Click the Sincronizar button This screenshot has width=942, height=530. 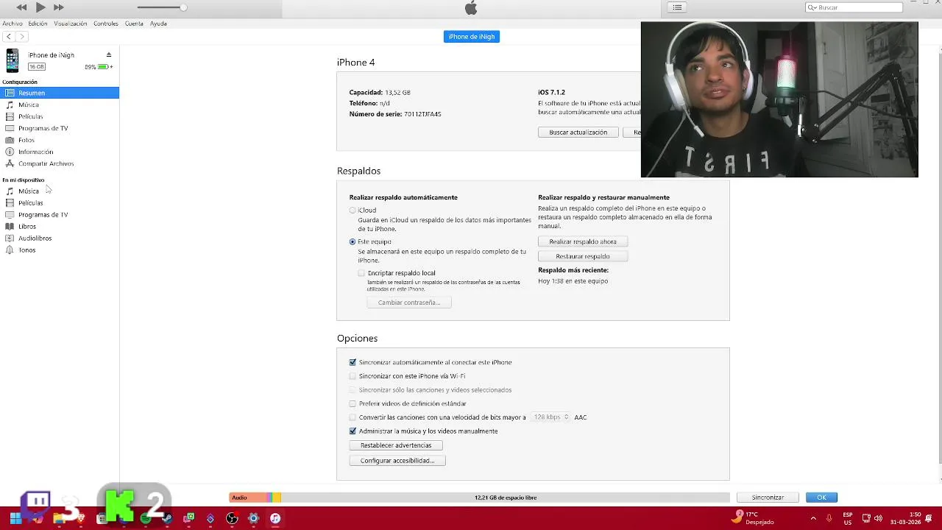pos(768,498)
